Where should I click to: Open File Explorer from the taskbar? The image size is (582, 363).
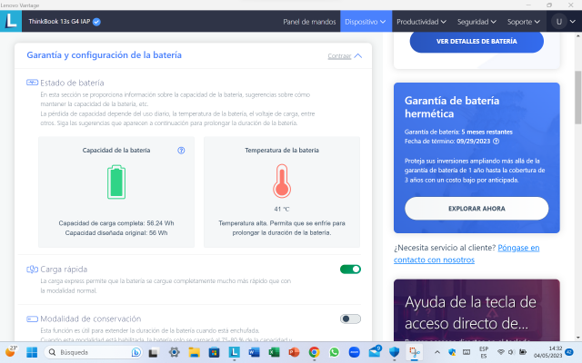pos(194,352)
